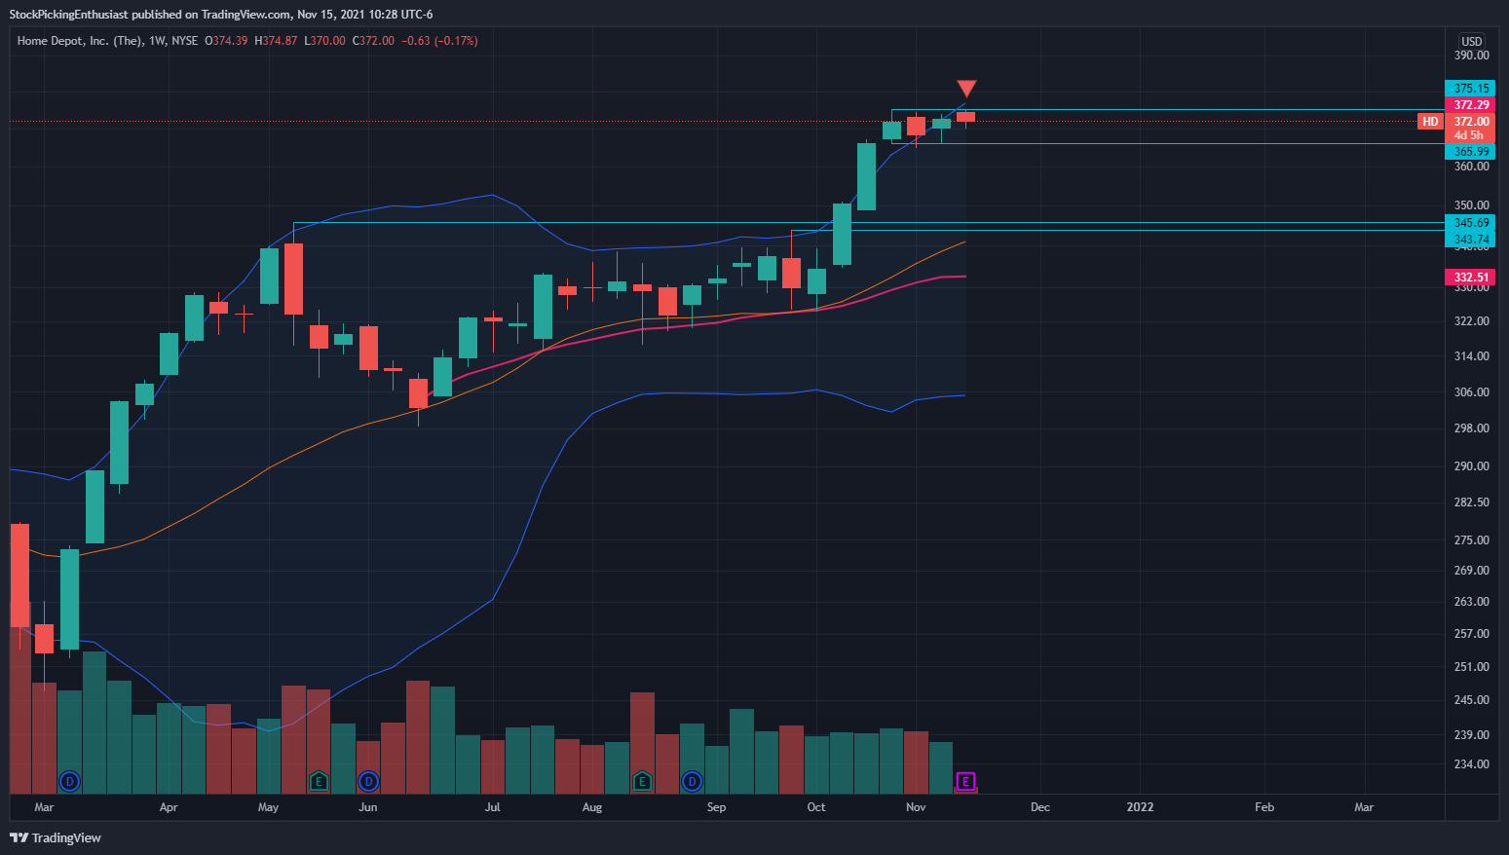Click the TradingView logo
Image resolution: width=1509 pixels, height=855 pixels.
(x=56, y=837)
